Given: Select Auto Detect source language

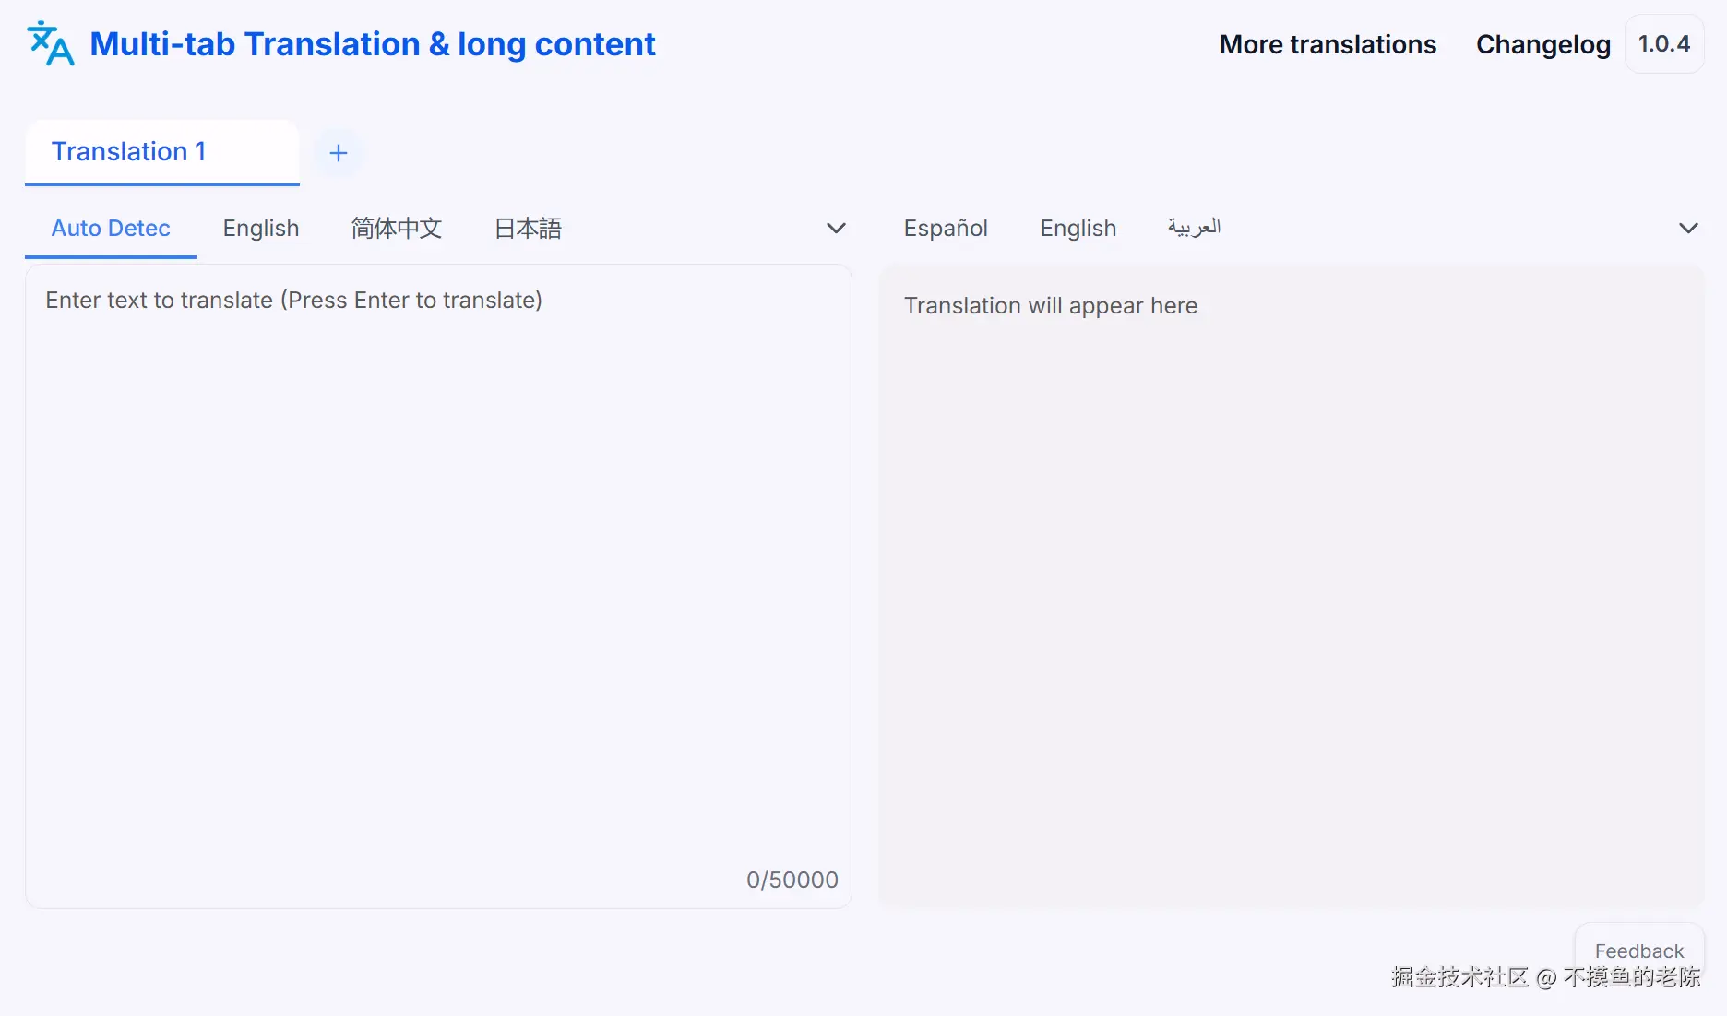Looking at the screenshot, I should tap(111, 228).
